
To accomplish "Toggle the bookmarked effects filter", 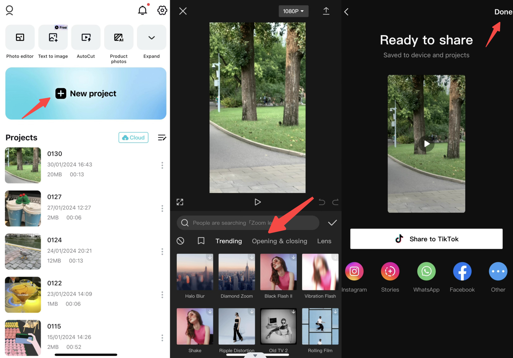I will [201, 241].
